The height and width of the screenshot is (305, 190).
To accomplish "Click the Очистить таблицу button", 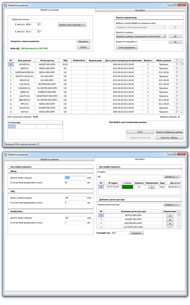I will click(x=169, y=138).
